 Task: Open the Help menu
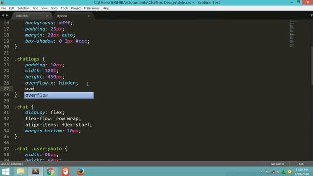[x=106, y=8]
